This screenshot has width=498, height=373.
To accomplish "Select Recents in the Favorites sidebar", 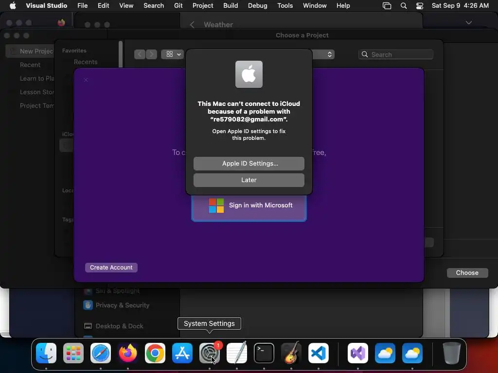I will click(86, 62).
